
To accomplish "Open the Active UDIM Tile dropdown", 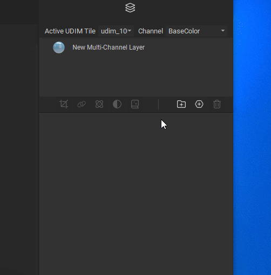I will 116,31.
